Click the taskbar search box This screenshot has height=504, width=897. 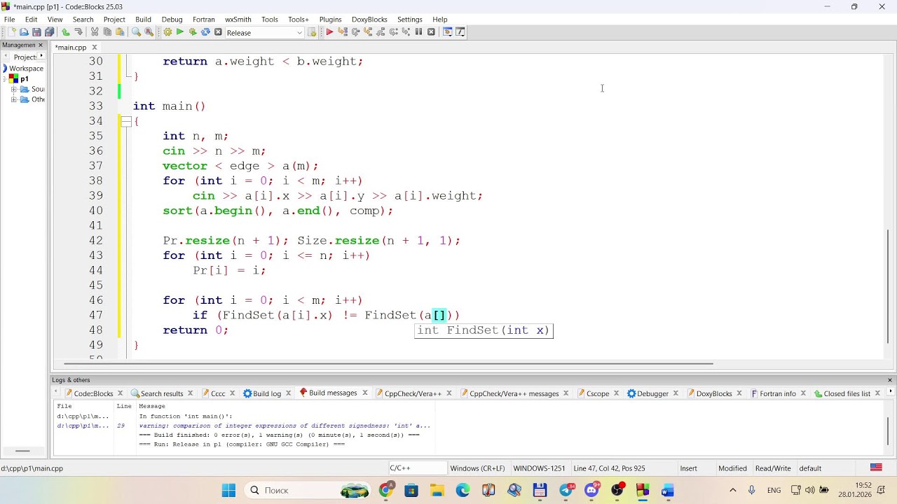(x=306, y=490)
